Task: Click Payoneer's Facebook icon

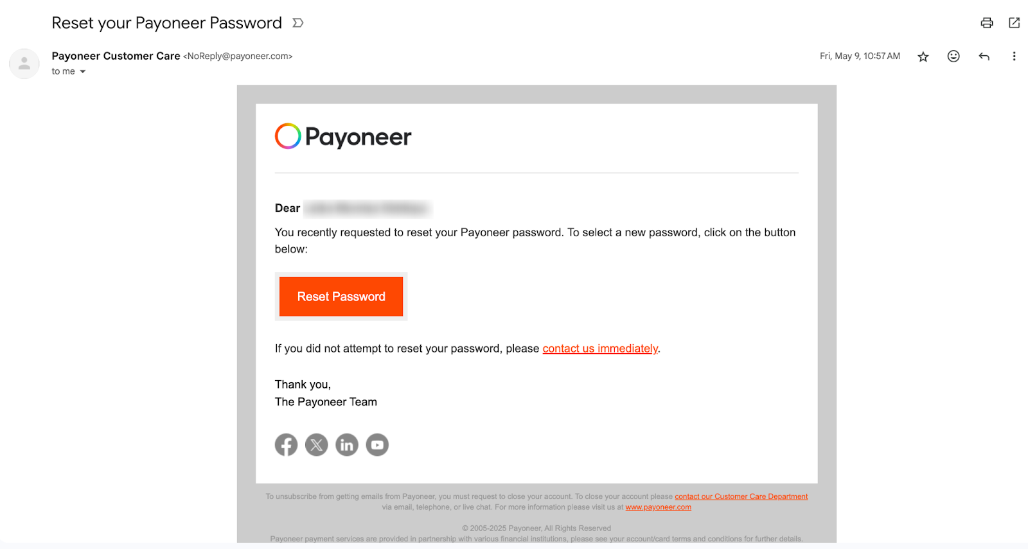Action: point(286,444)
